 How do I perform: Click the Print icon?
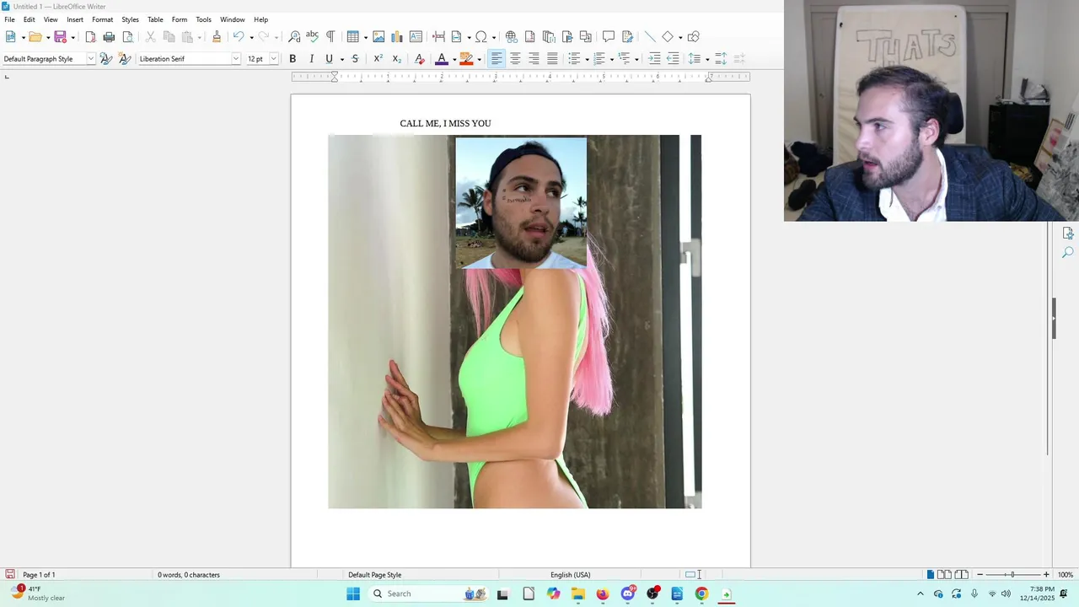(x=109, y=36)
